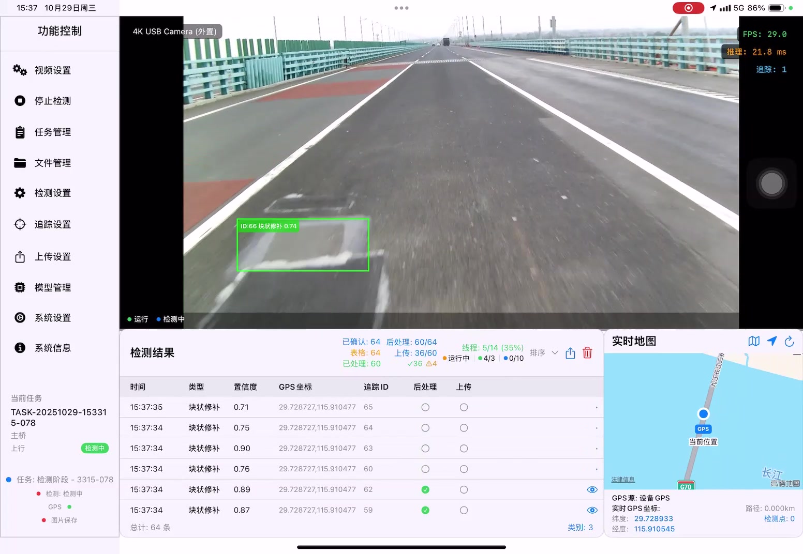803x554 pixels.
Task: Click 检测点: 0 text
Action: (x=779, y=519)
